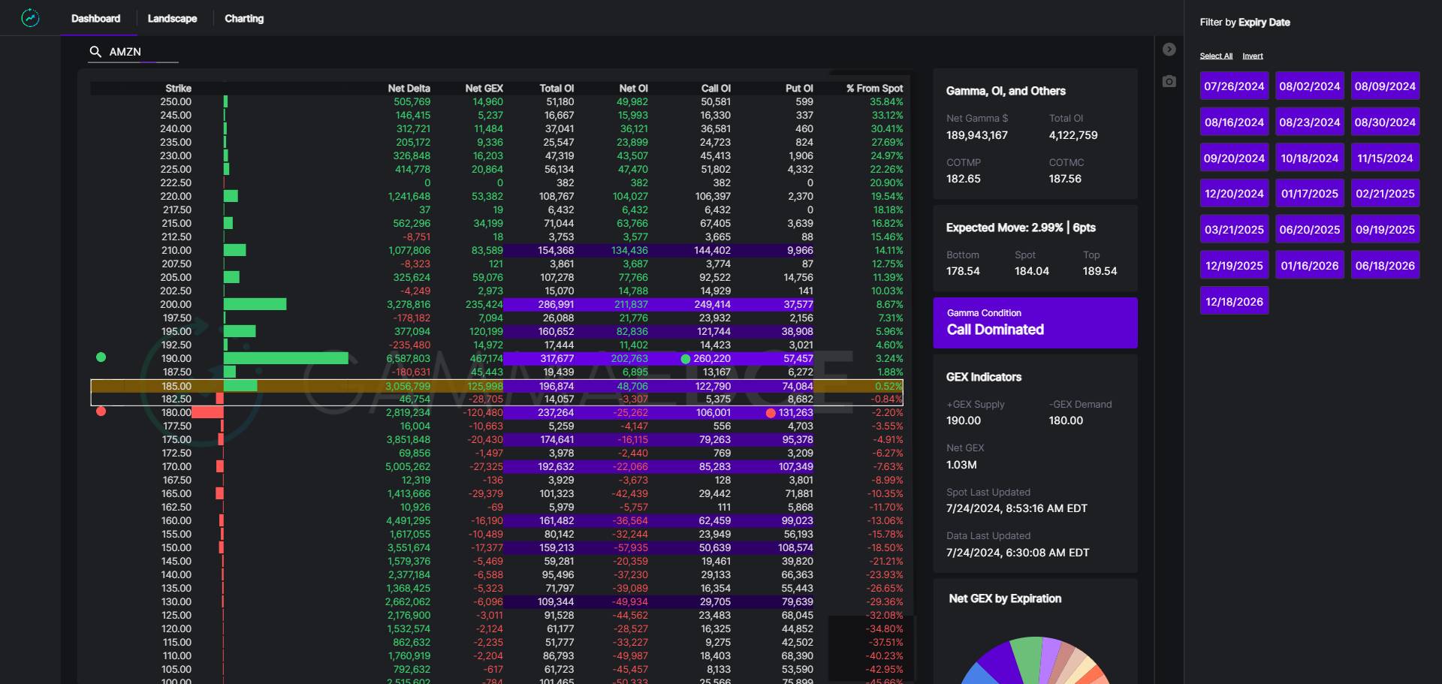Collapse side panel with the arrow icon
The image size is (1442, 684).
pos(1169,50)
